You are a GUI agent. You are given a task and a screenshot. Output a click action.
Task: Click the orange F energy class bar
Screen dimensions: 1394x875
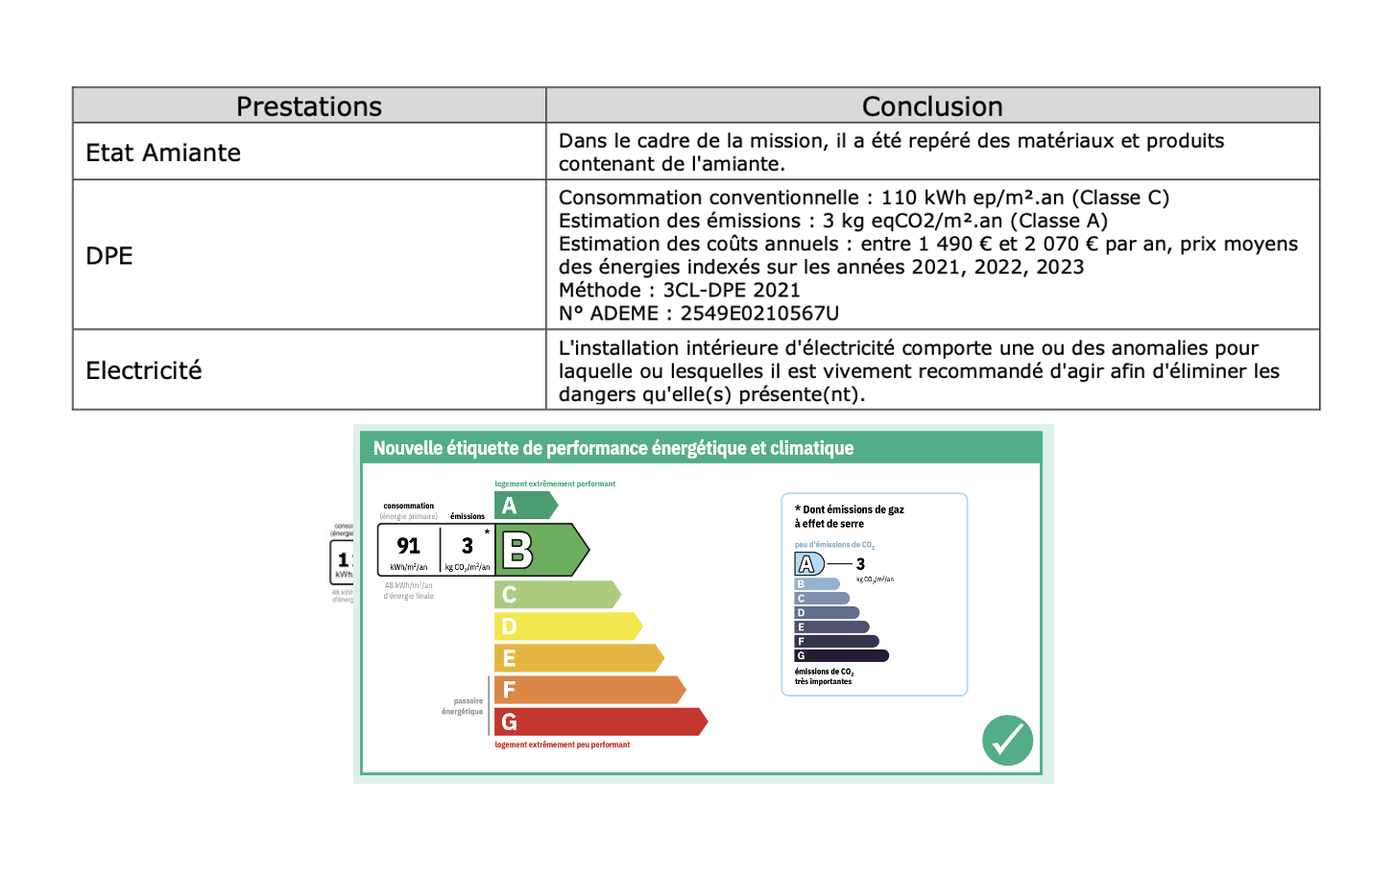pos(588,690)
